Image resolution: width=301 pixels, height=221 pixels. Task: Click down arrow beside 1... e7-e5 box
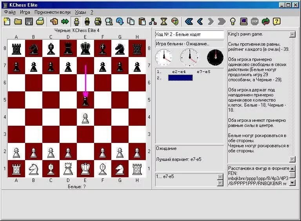(x=220, y=183)
